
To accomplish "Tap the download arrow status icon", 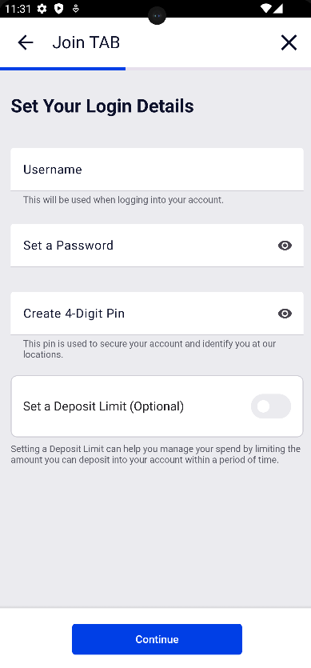I will point(76,9).
